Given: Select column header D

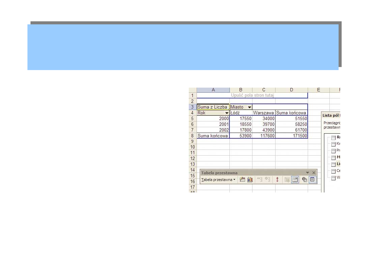Looking at the screenshot, I should 291,90.
